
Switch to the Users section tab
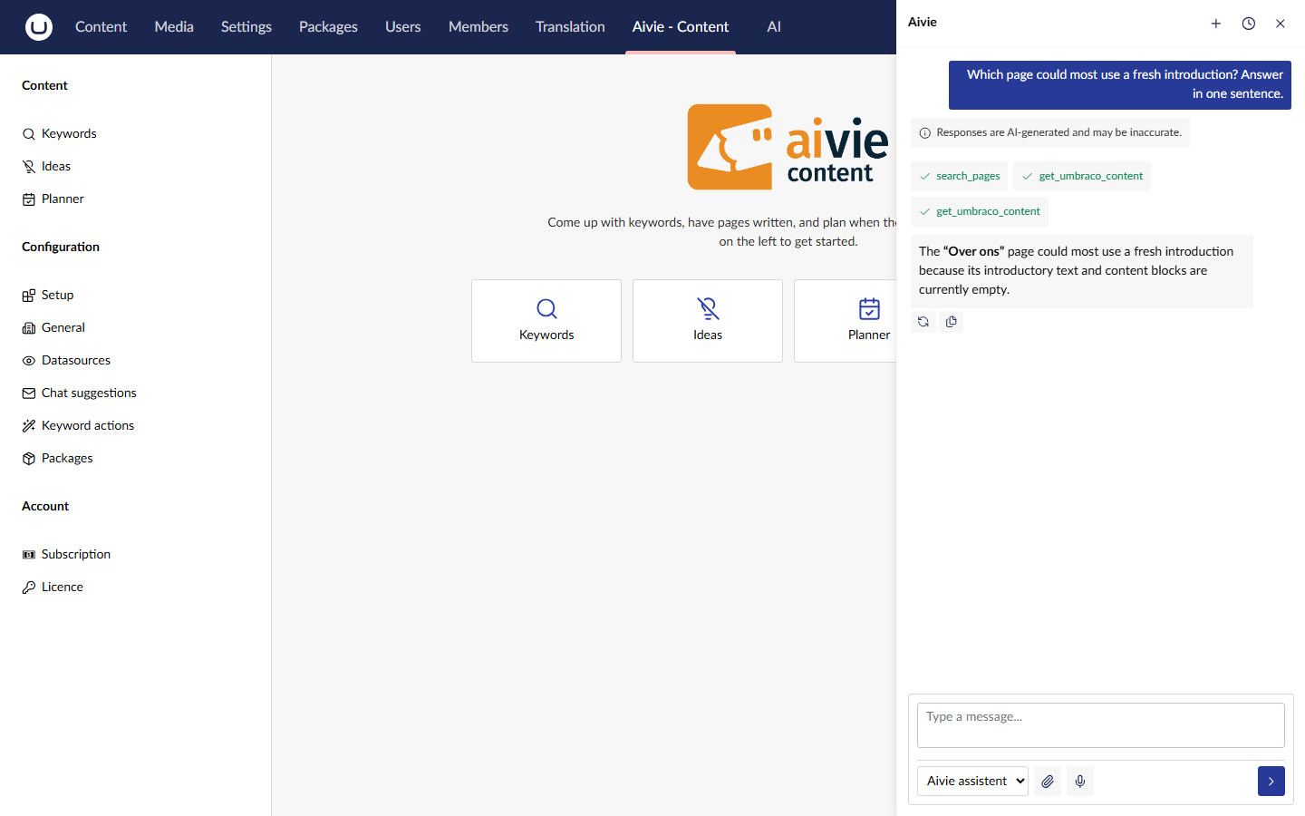click(x=403, y=27)
